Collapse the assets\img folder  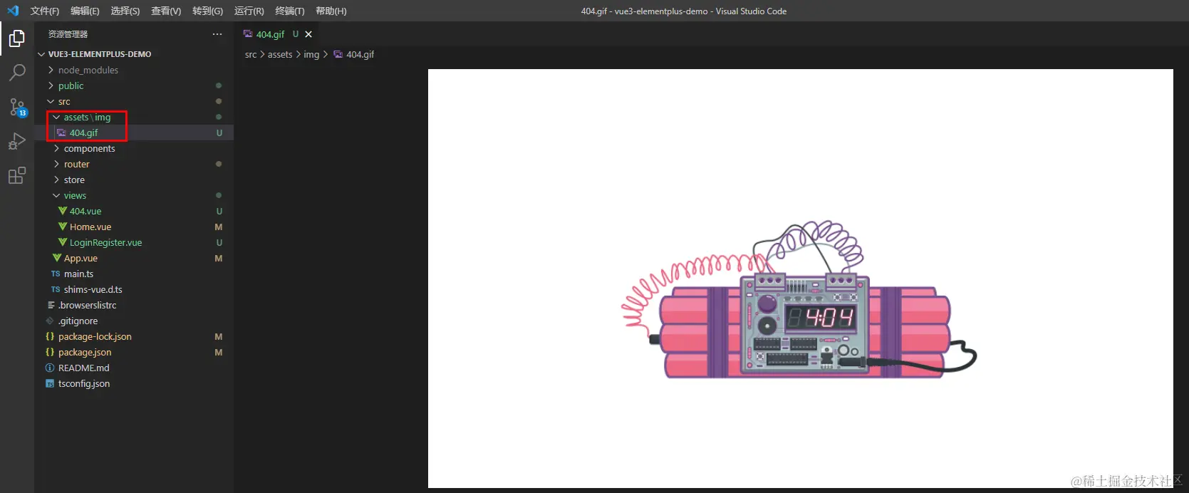coord(56,117)
